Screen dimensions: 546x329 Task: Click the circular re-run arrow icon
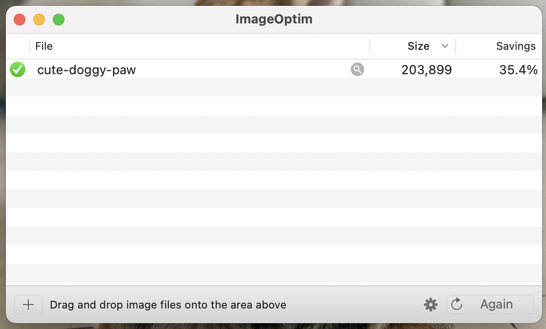point(457,304)
